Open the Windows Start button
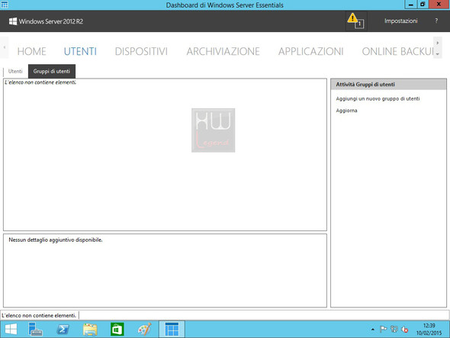The width and height of the screenshot is (450, 338). coord(11,329)
